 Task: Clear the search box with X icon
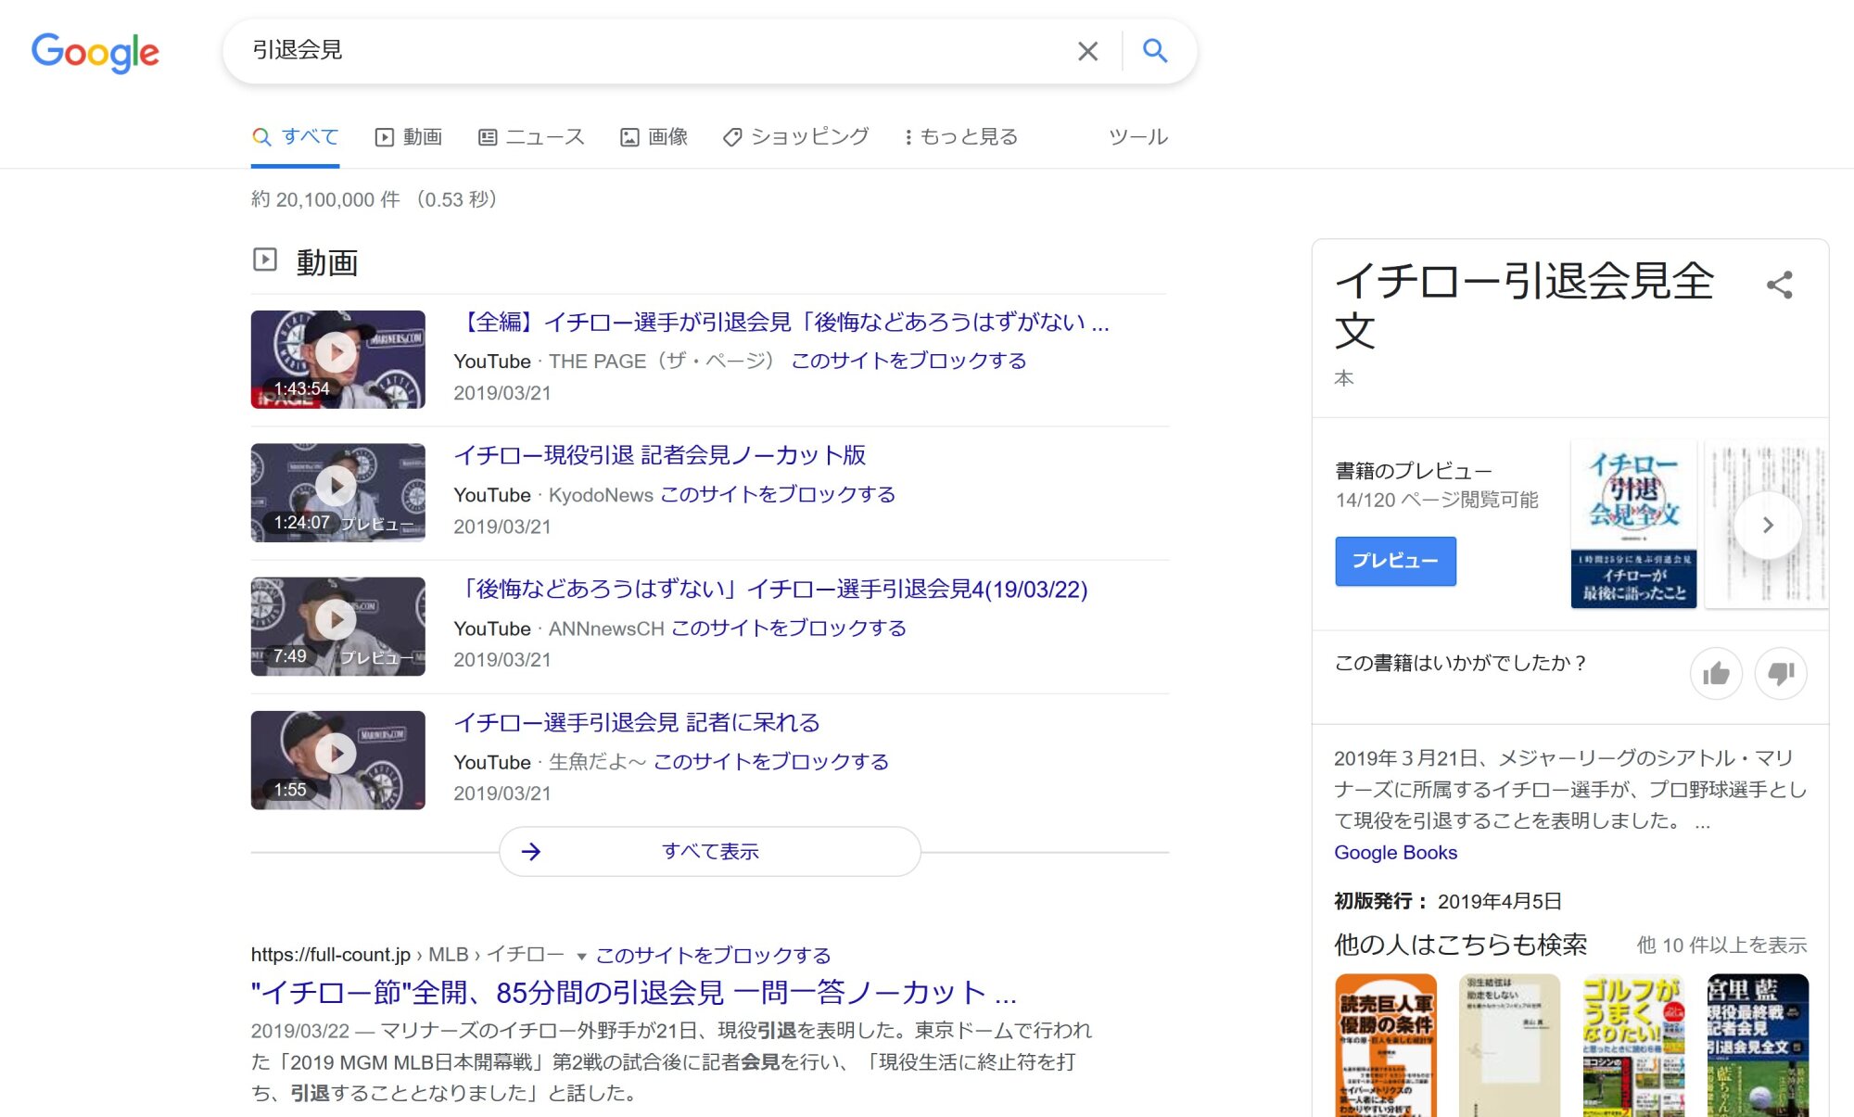click(x=1087, y=51)
